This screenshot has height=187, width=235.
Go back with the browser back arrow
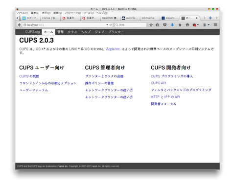19,25
